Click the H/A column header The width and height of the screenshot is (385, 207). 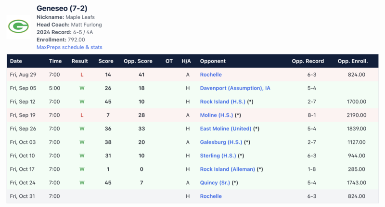pyautogui.click(x=186, y=61)
